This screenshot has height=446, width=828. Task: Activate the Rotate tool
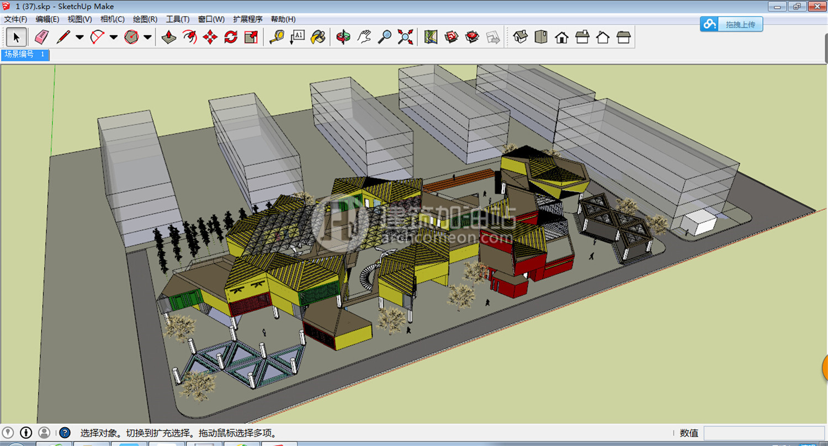[231, 37]
